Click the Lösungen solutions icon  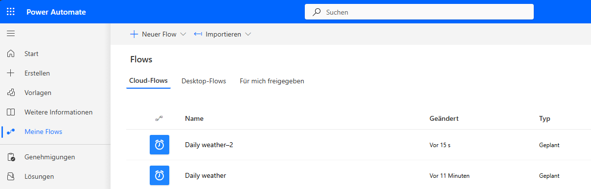tap(11, 176)
